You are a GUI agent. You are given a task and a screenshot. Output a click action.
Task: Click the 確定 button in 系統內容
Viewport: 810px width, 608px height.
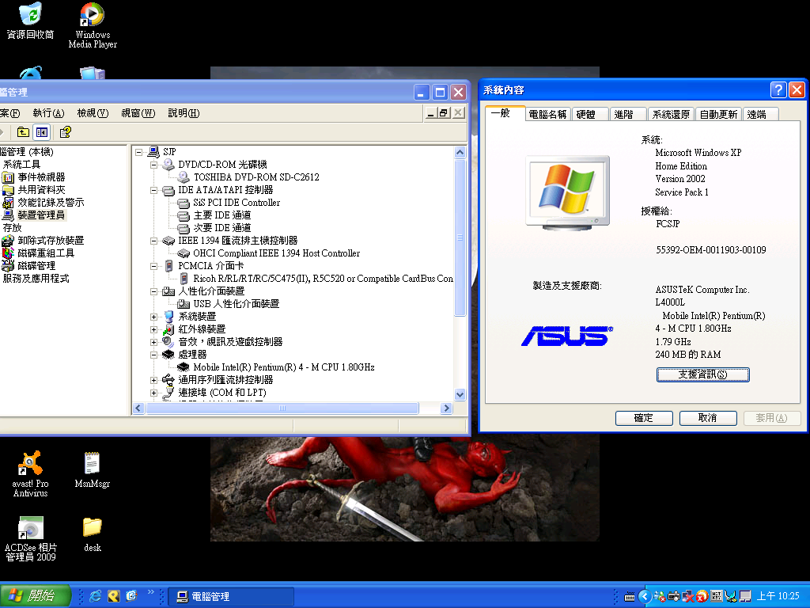[644, 418]
